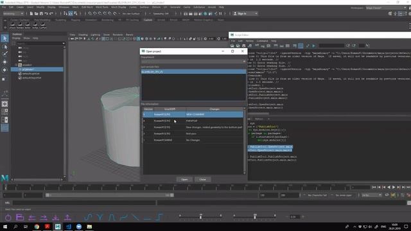Viewport: 411px width, 231px height.
Task: Open the Lighting menu in the viewport panel
Action: pos(95,35)
